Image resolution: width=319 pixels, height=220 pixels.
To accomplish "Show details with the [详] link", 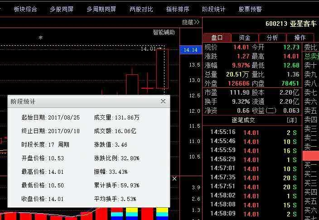I will (x=291, y=120).
